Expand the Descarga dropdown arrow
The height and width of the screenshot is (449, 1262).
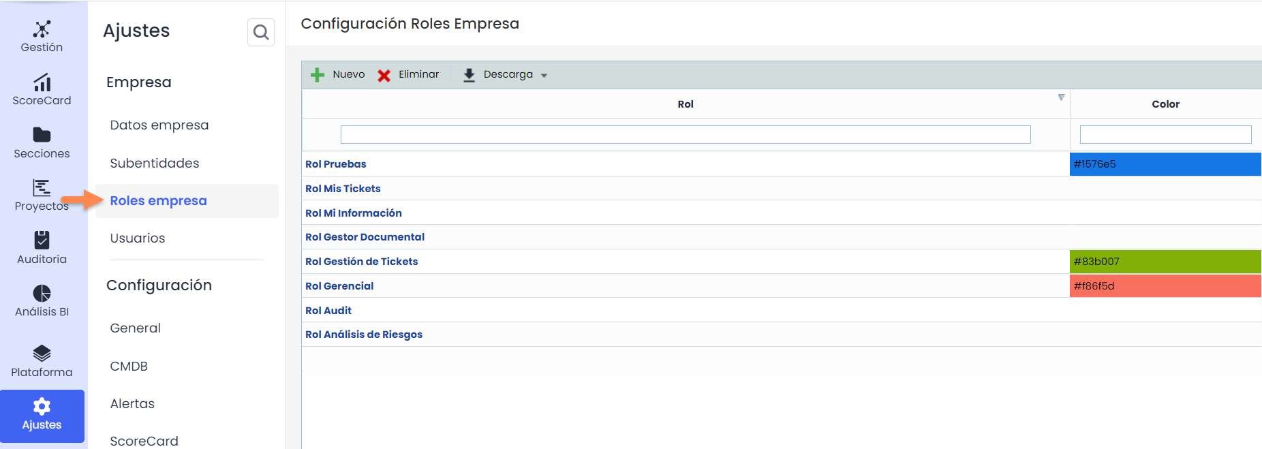click(x=544, y=76)
